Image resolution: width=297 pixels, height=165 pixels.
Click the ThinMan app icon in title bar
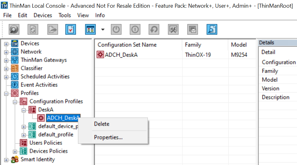point(4,6)
